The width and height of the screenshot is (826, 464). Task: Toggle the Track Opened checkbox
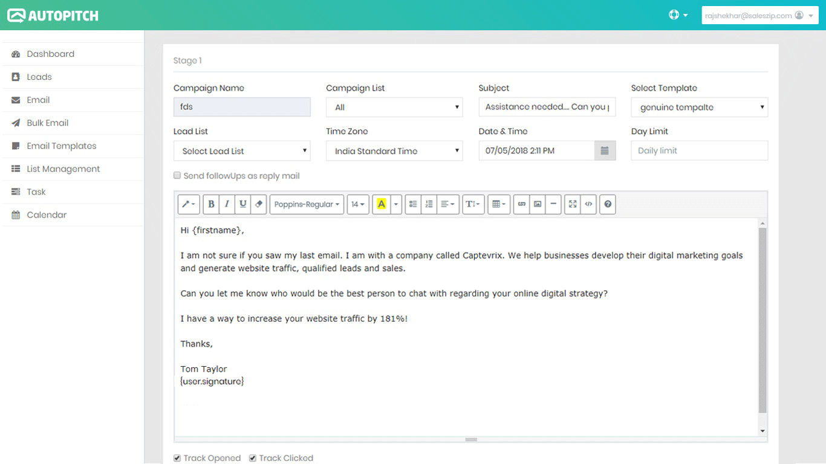177,458
